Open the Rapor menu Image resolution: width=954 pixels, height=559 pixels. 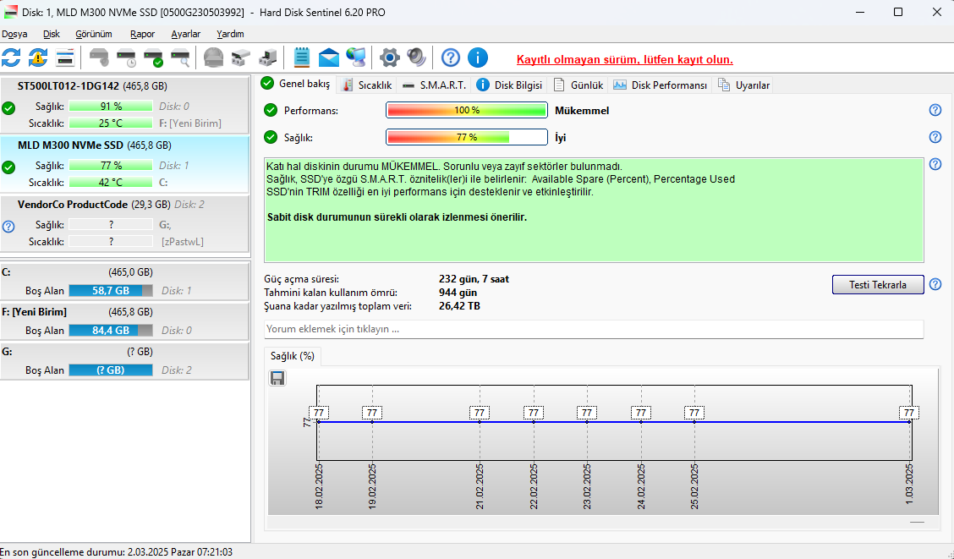[x=142, y=34]
